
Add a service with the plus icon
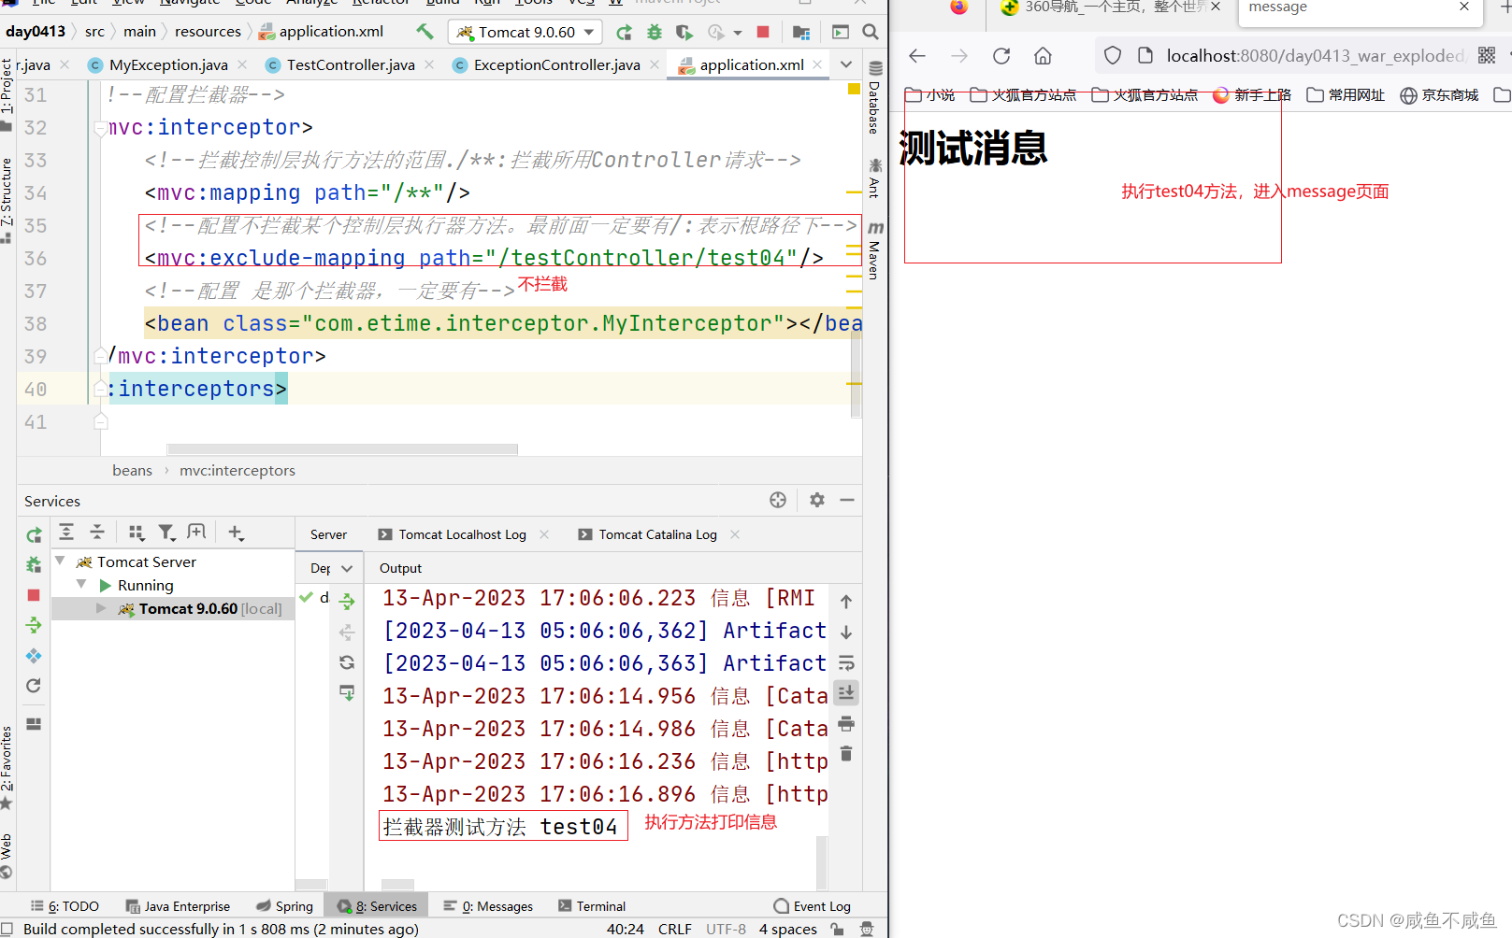coord(236,533)
